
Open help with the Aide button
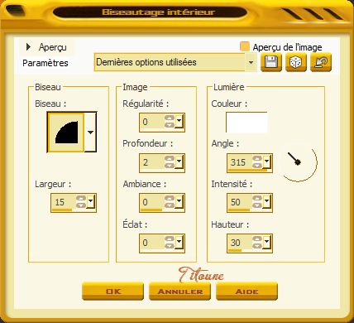coord(246,291)
